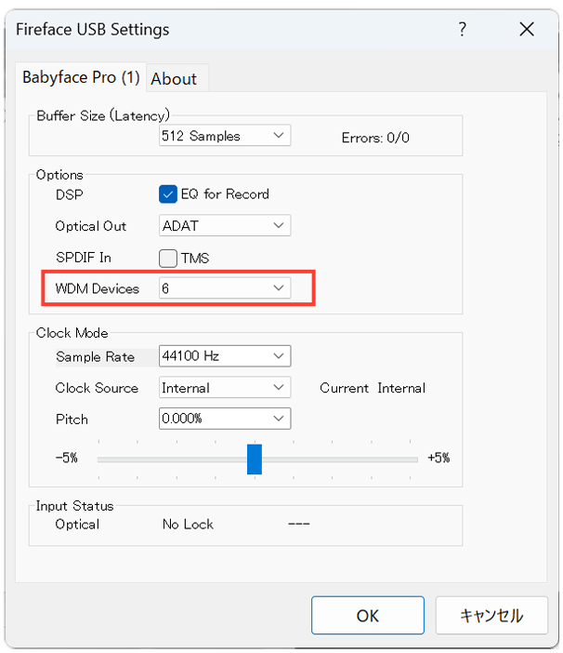Disable the EQ for Record checkbox
The height and width of the screenshot is (653, 563).
(x=168, y=194)
